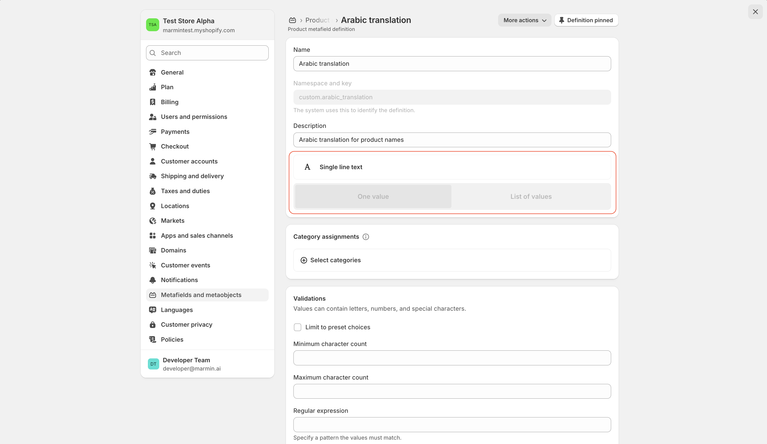Click the pin icon on Definition pinned
767x444 pixels.
pyautogui.click(x=562, y=20)
